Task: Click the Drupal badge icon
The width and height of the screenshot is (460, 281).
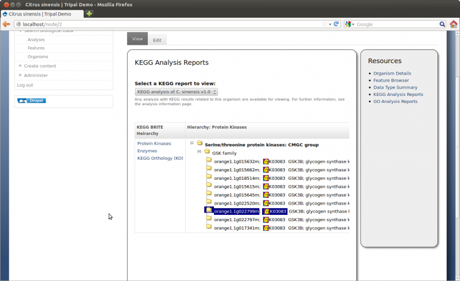Action: [x=32, y=101]
